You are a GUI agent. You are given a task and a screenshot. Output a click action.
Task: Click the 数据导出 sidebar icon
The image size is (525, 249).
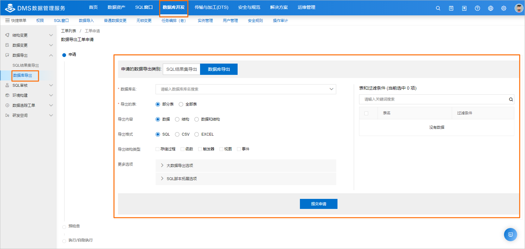pos(7,55)
